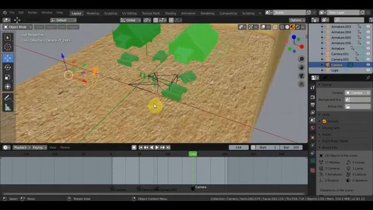Open the Physics properties tab
Image resolution: width=373 pixels, height=210 pixels.
click(312, 145)
